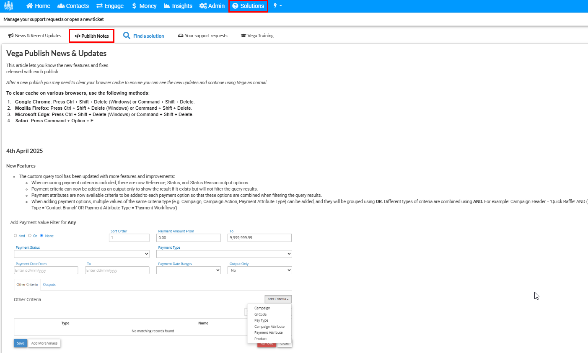Image resolution: width=588 pixels, height=353 pixels.
Task: Click the Engage arrows icon
Action: point(99,6)
